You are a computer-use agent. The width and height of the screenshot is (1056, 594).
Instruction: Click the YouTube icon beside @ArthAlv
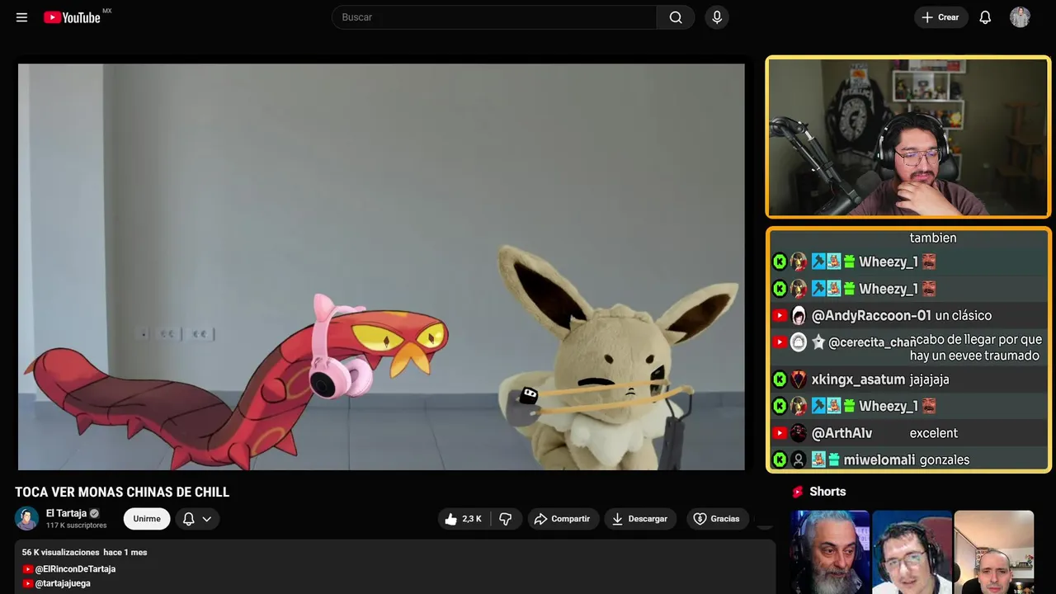click(x=780, y=433)
